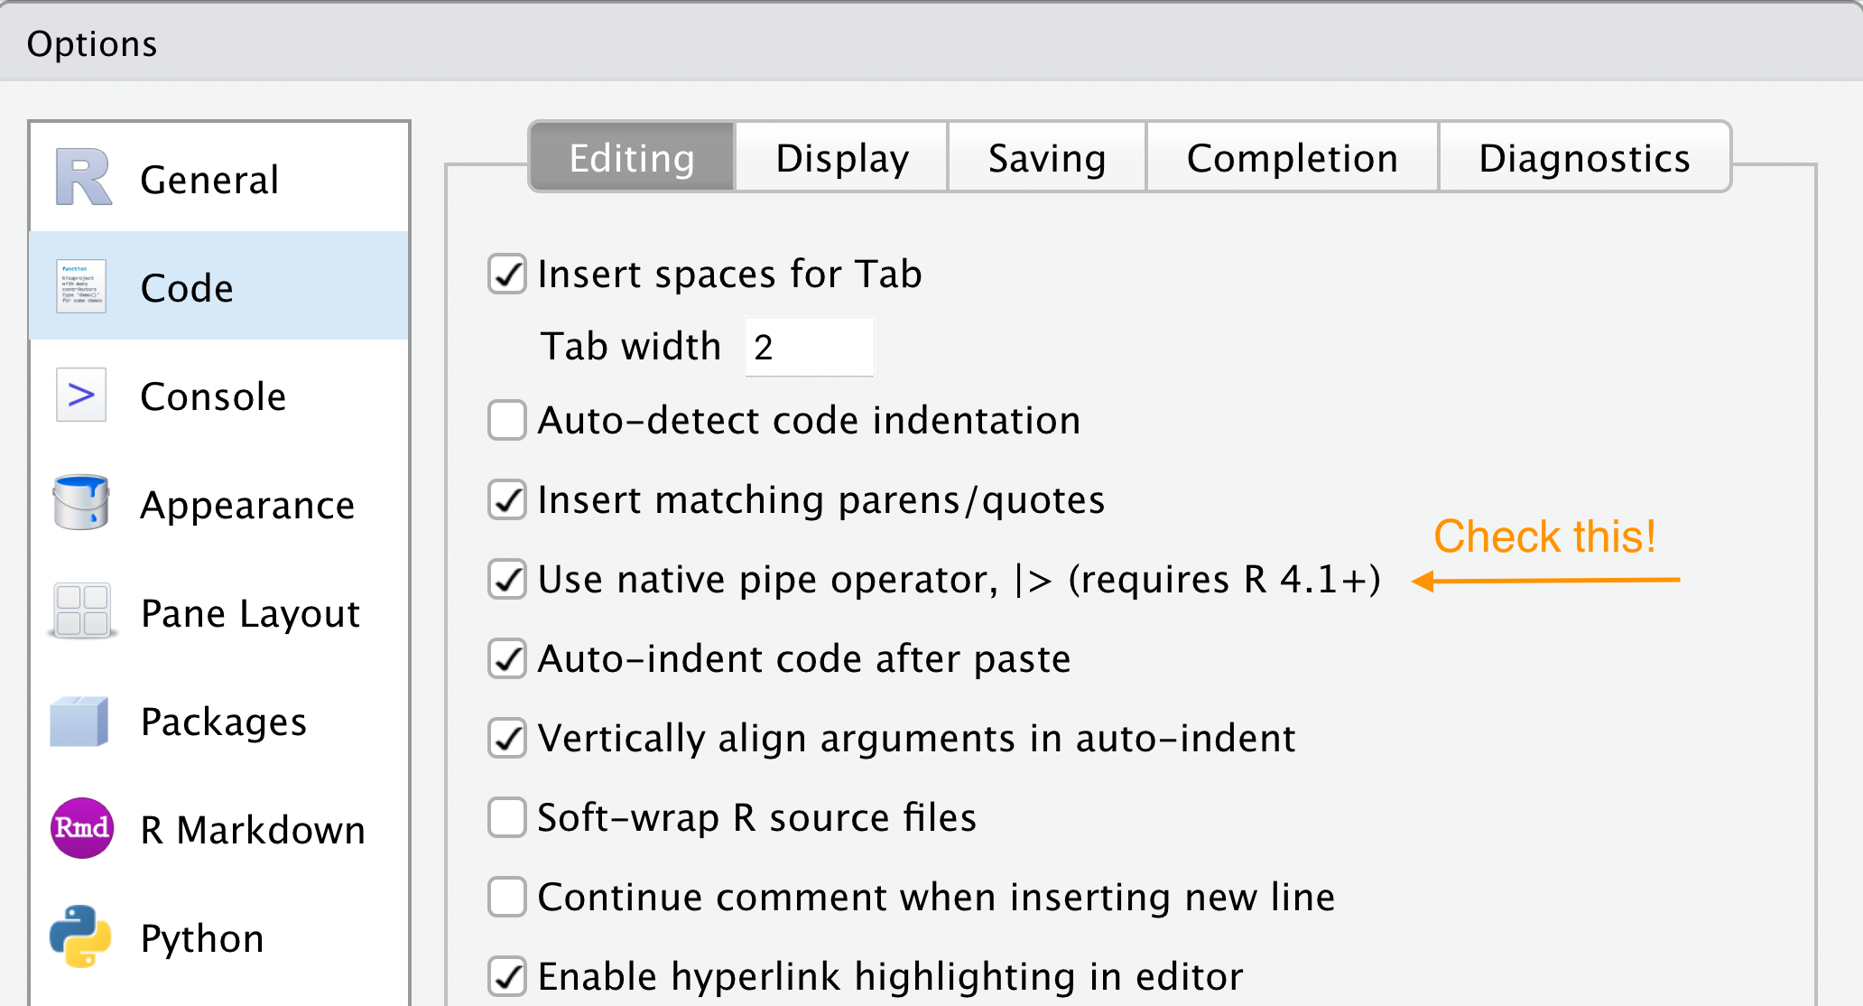
Task: Open the Pane Layout grid icon
Action: point(82,611)
